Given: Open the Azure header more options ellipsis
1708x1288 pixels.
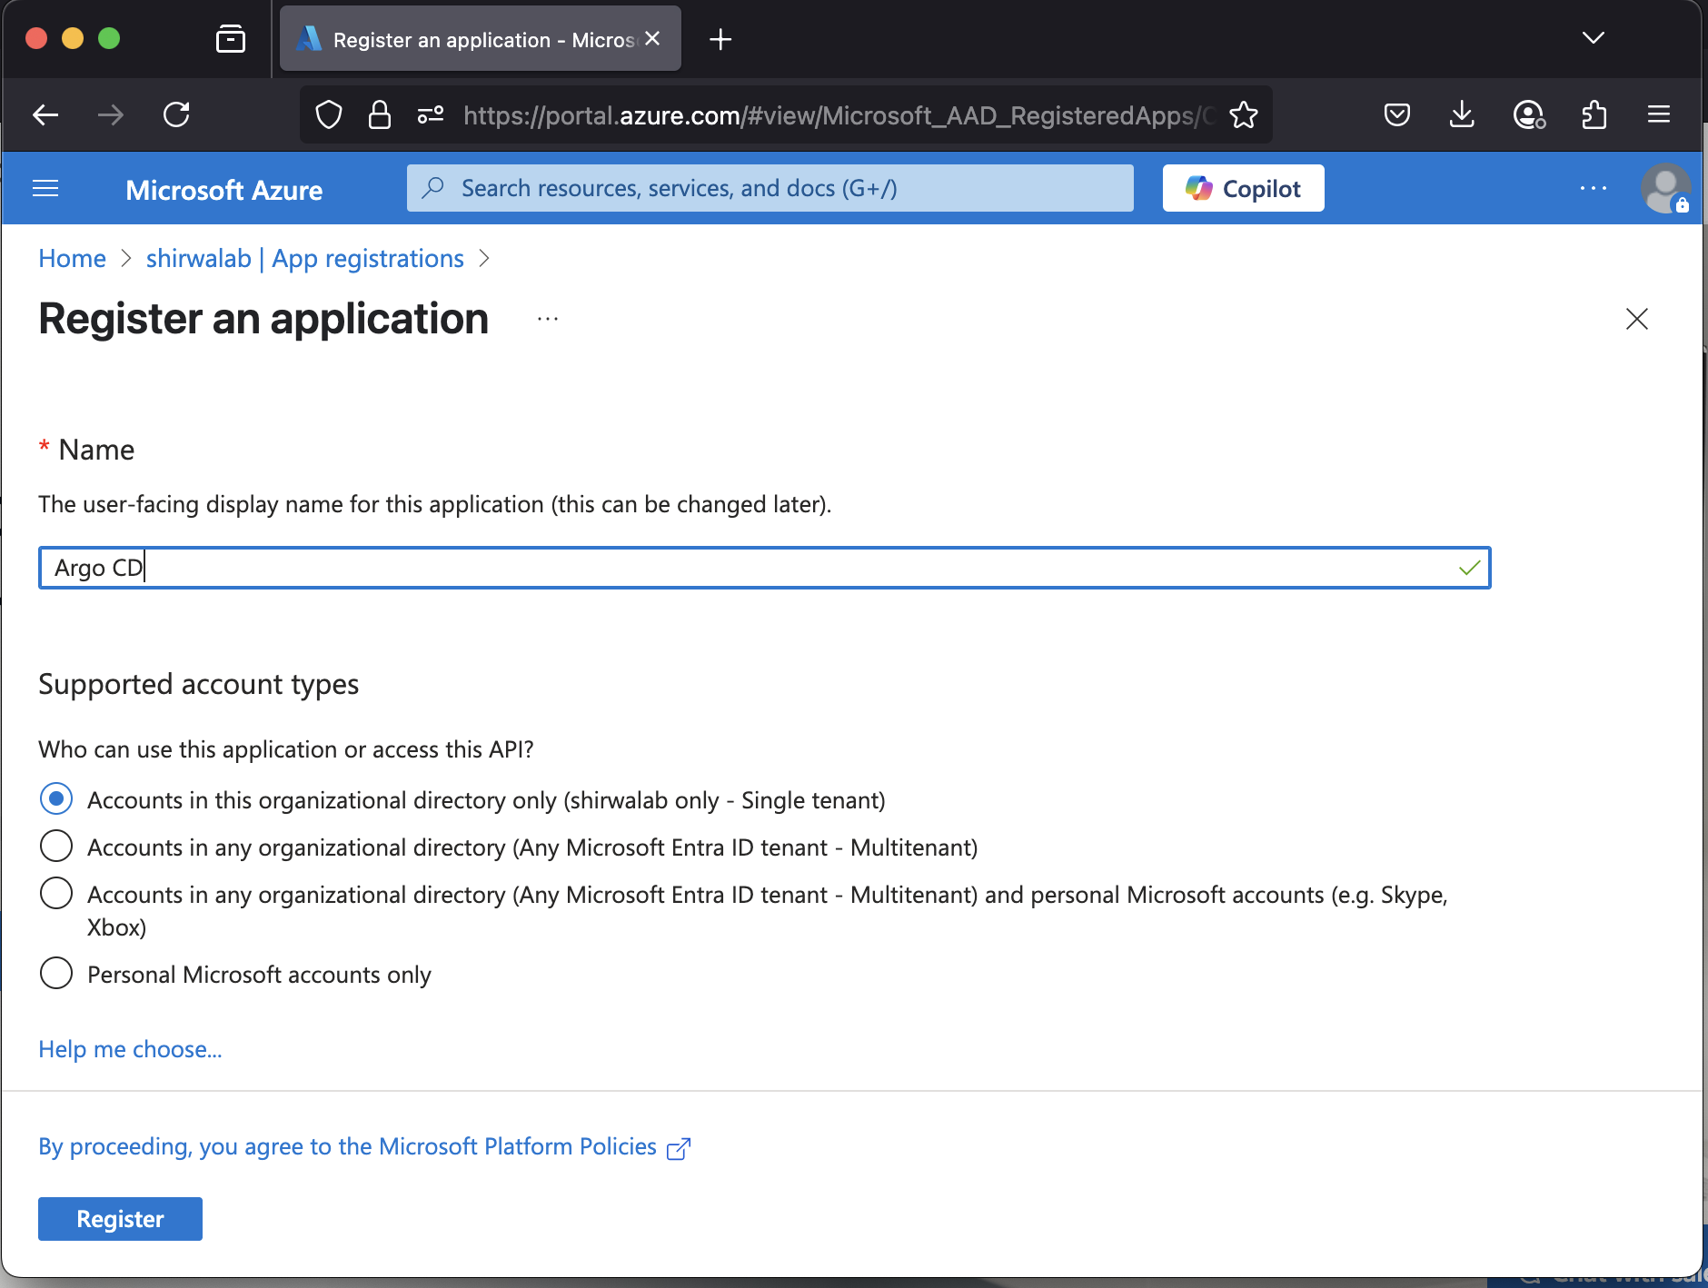Looking at the screenshot, I should pos(1594,188).
